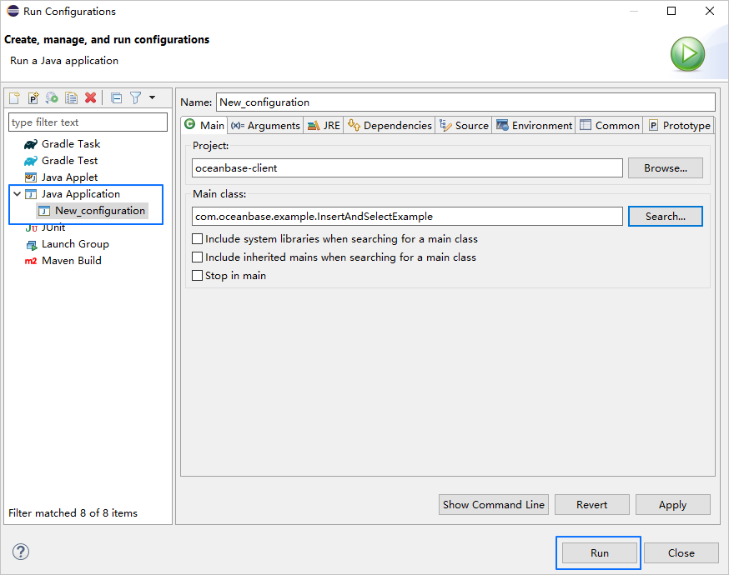Click the New prototype icon
Screen dimensions: 729x575
coord(33,98)
